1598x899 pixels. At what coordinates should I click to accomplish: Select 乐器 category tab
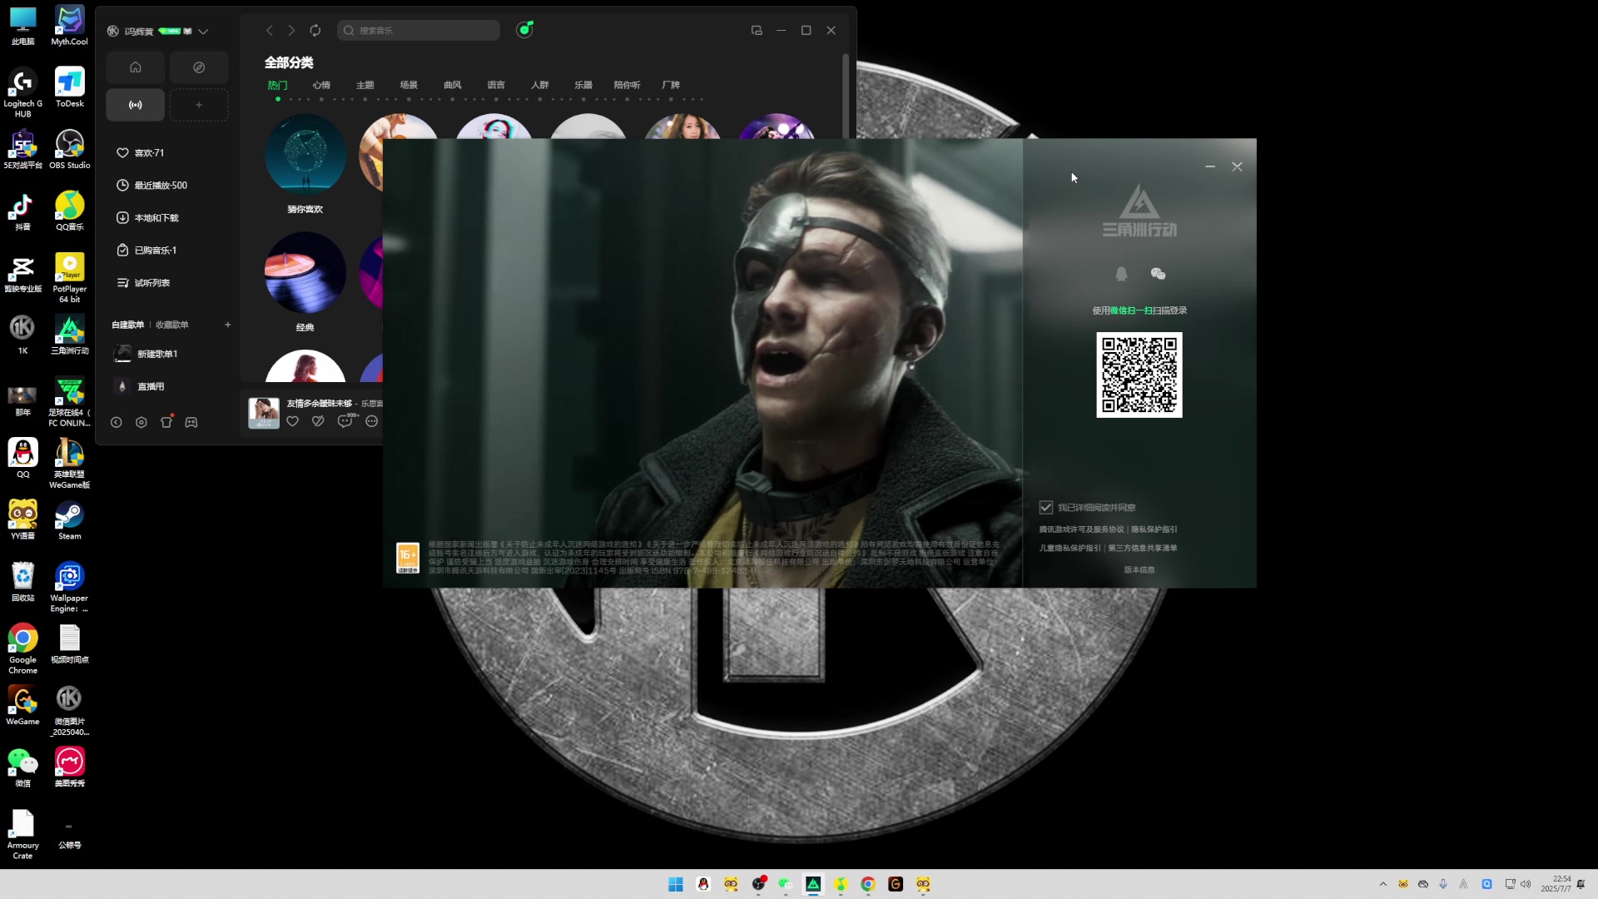pos(583,85)
